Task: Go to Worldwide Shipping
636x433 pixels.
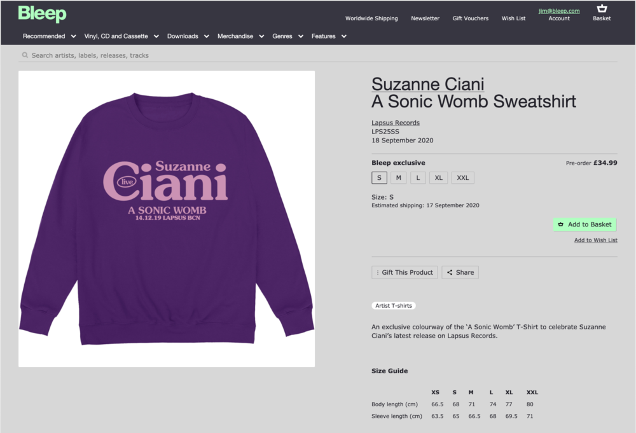Action: tap(371, 18)
